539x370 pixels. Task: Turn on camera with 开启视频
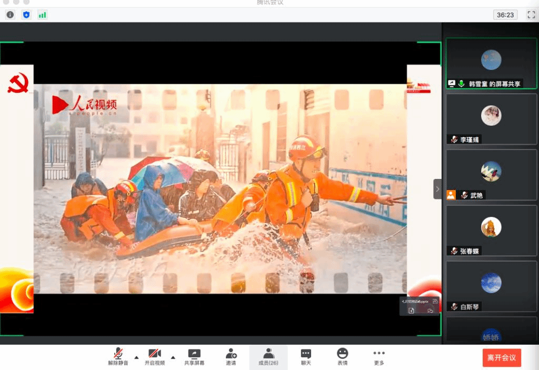(155, 357)
